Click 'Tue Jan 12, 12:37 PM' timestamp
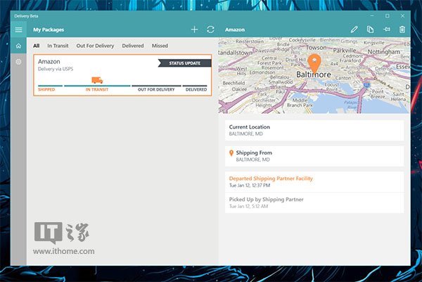The height and width of the screenshot is (282, 422). click(x=250, y=186)
